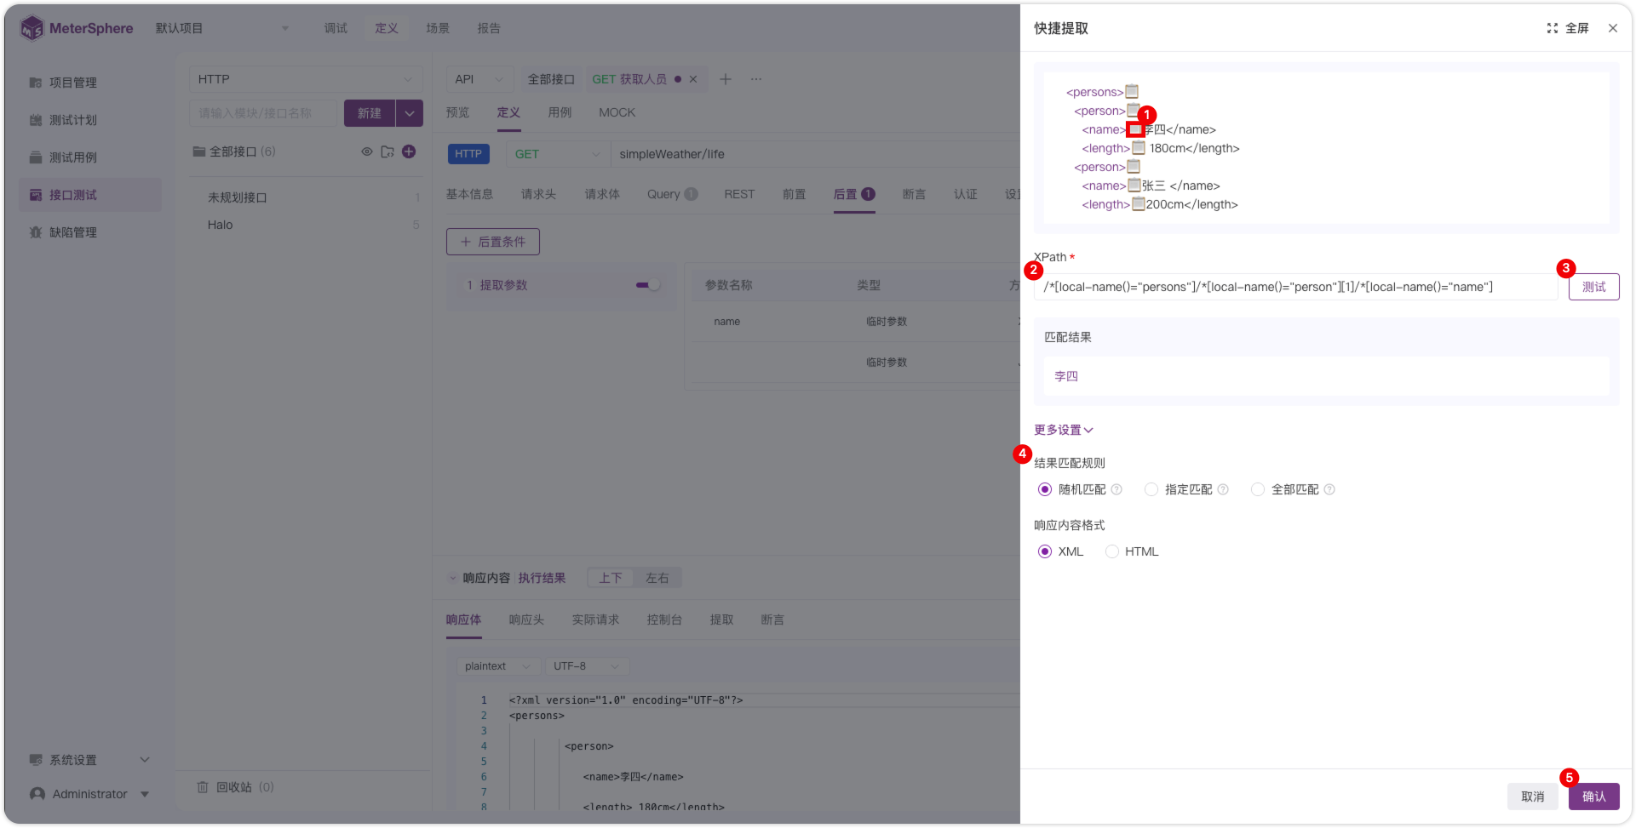Show help for 全部匹配 rule

(1329, 490)
